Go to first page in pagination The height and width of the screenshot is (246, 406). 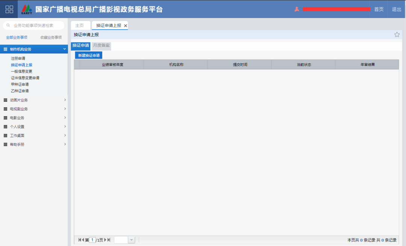[x=79, y=240]
